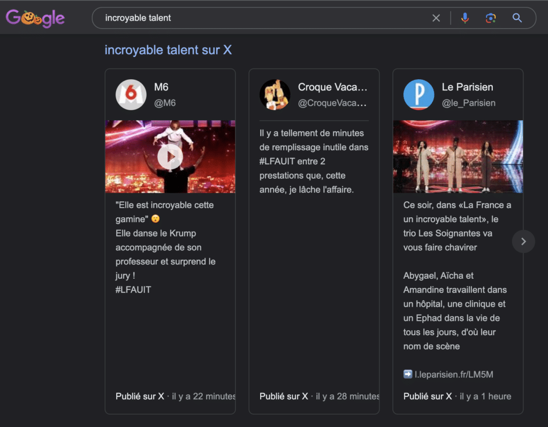The height and width of the screenshot is (427, 548).
Task: Open the @le_Parisien handle
Action: pos(468,103)
